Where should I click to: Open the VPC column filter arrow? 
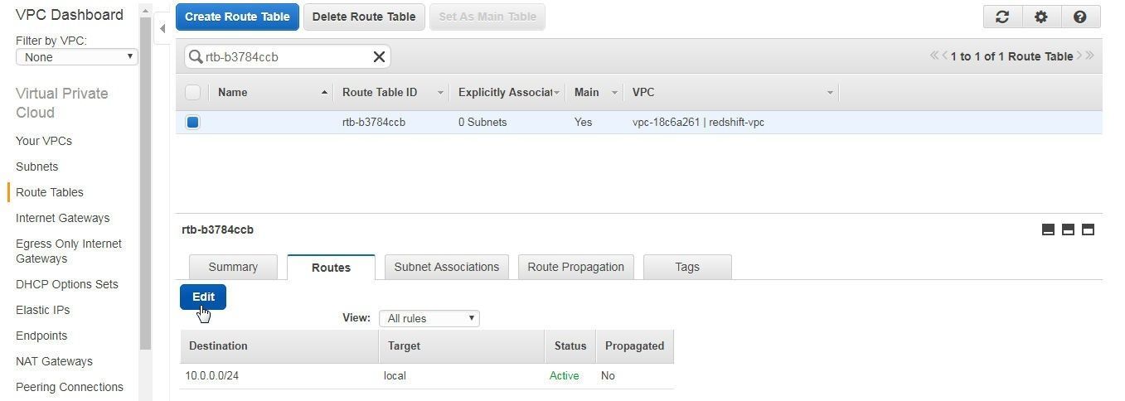(829, 93)
